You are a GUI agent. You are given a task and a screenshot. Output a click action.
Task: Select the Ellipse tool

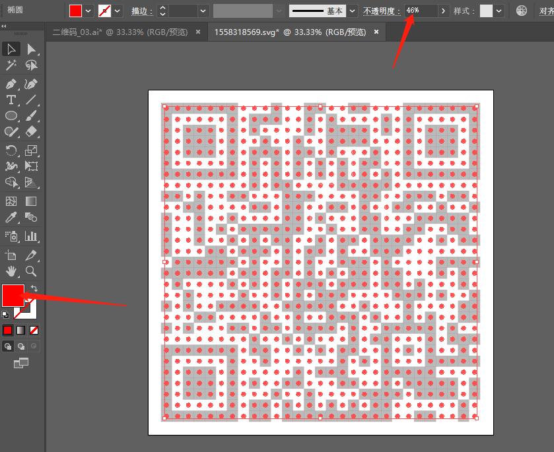(11, 116)
